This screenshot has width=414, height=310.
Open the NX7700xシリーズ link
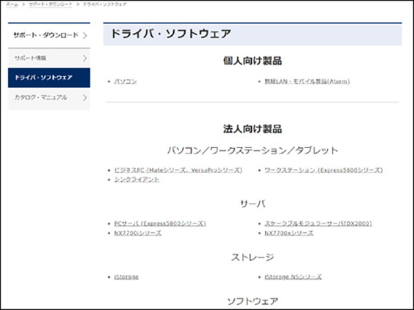[x=289, y=234]
